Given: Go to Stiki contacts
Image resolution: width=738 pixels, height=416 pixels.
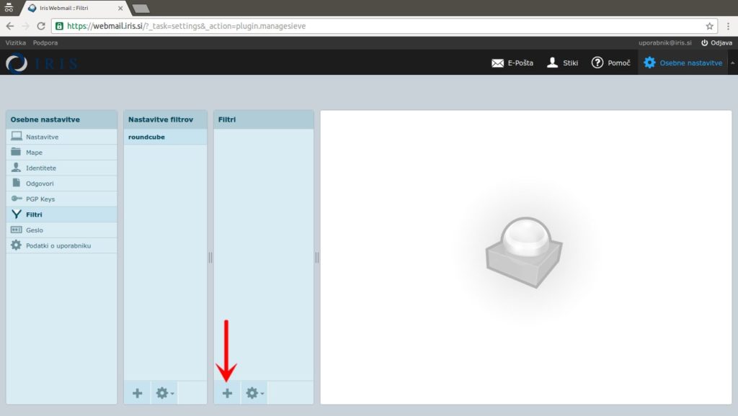Looking at the screenshot, I should [562, 63].
